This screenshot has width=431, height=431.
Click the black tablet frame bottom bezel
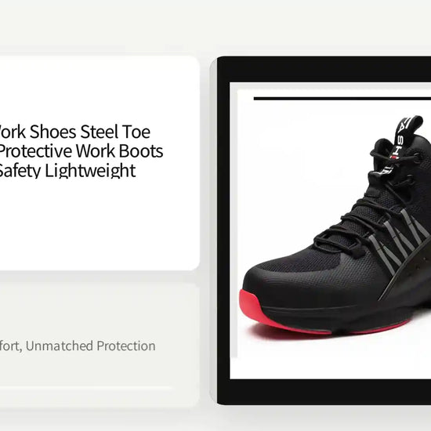point(324,392)
